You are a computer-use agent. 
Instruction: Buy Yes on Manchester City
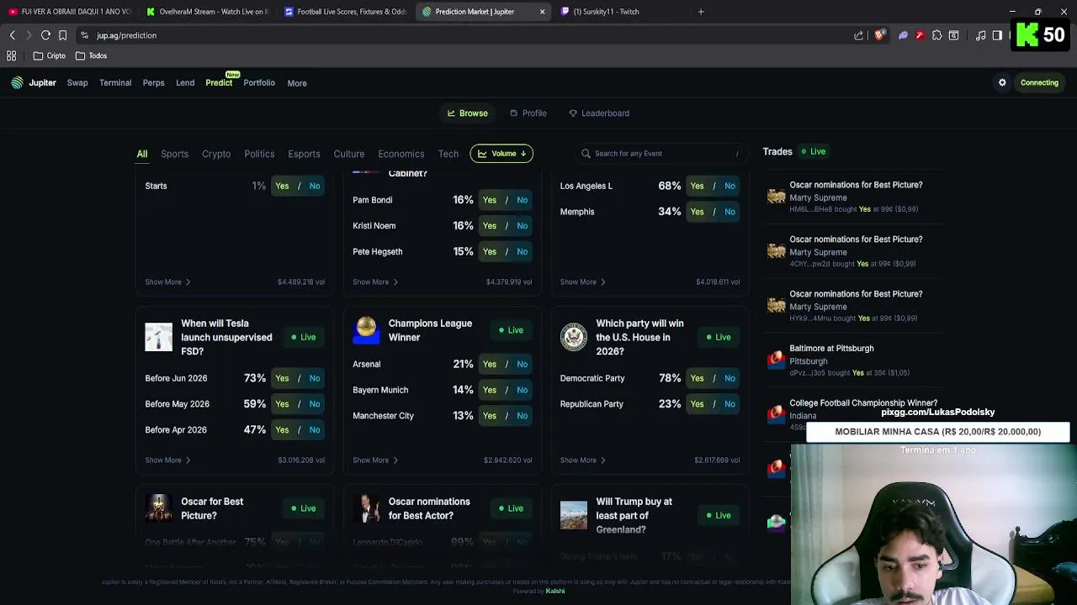coord(490,416)
